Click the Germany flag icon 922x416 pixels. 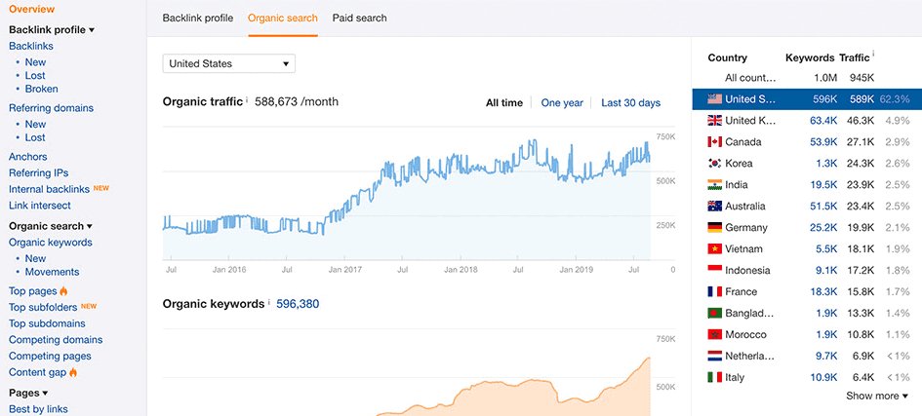(713, 228)
